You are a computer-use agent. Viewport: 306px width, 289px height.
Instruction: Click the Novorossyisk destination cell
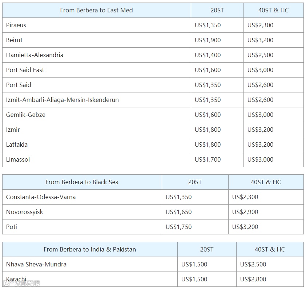tap(82, 212)
